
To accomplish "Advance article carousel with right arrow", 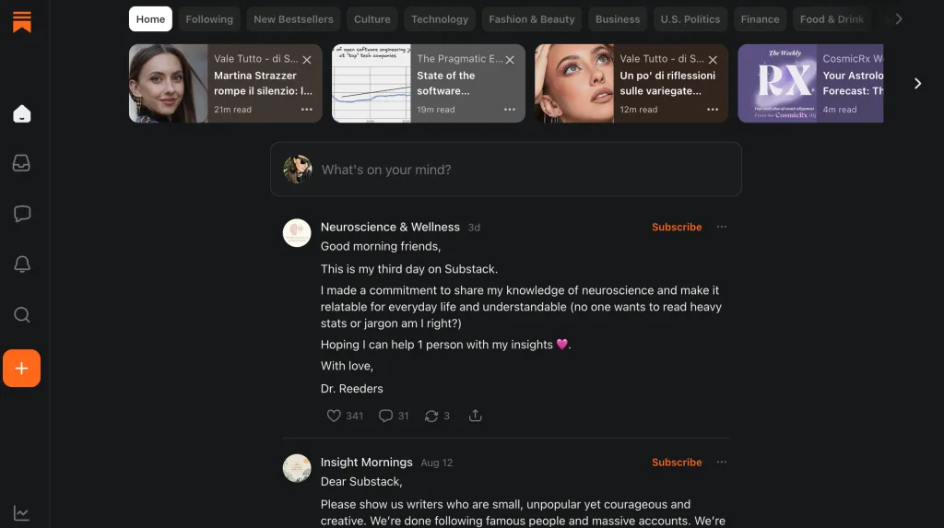I will (x=917, y=84).
